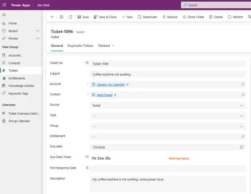Click the Lite Desk app name

click(43, 5)
